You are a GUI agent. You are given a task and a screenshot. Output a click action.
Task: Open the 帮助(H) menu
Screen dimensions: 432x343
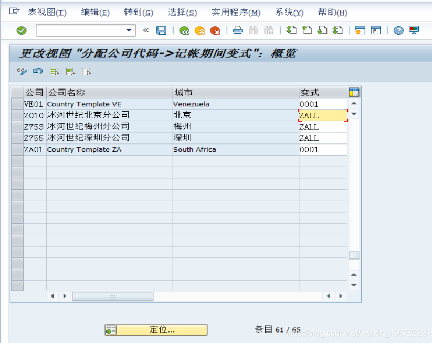point(333,13)
